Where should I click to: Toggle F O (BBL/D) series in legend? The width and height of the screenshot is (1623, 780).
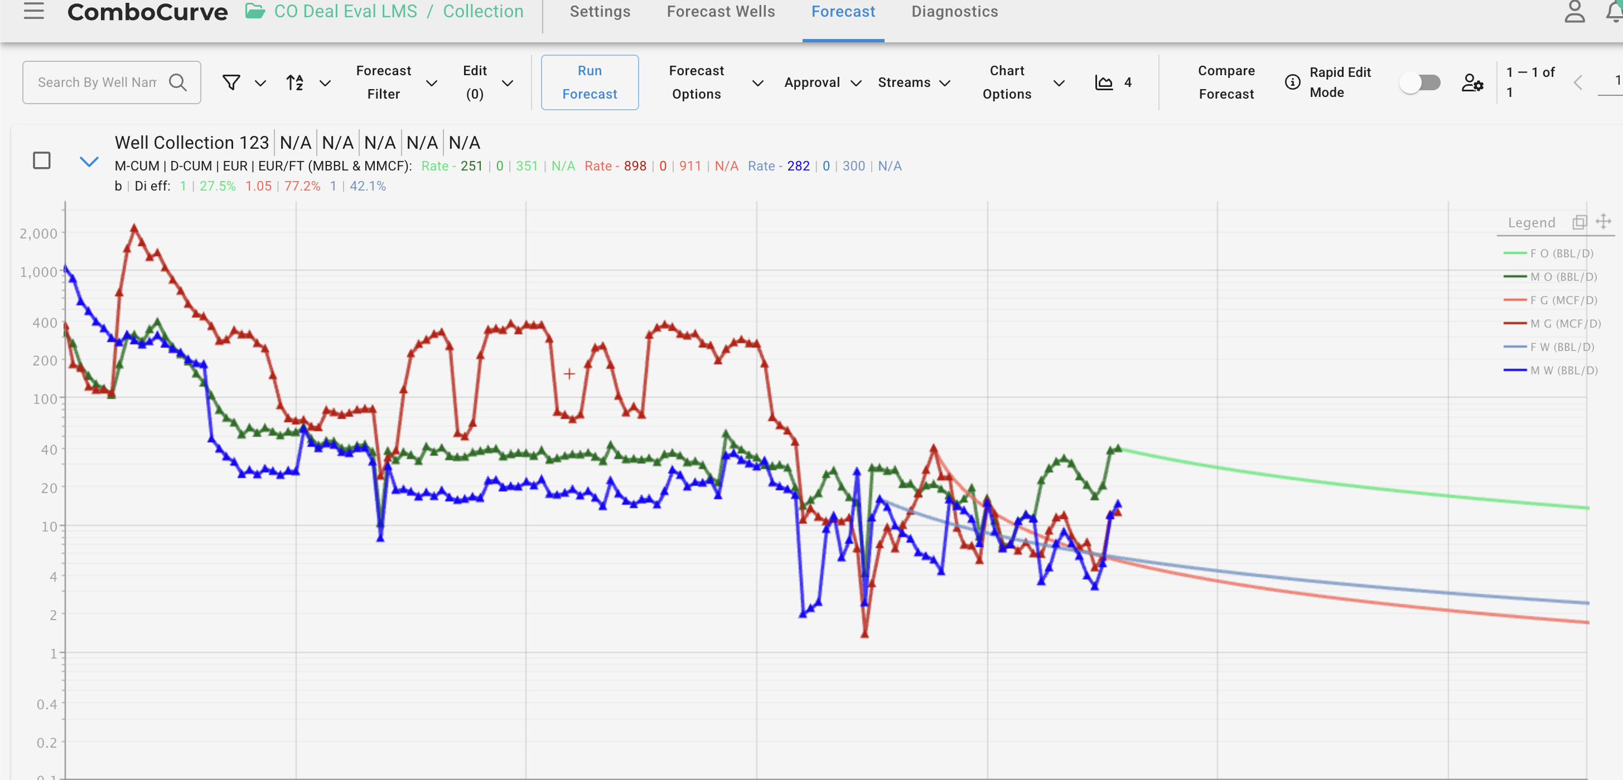1561,253
